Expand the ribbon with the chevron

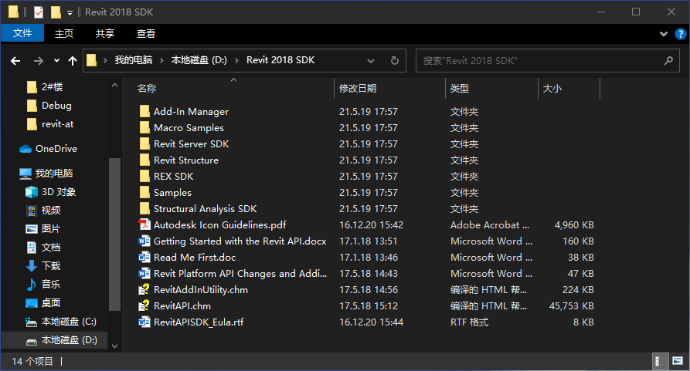coord(664,34)
